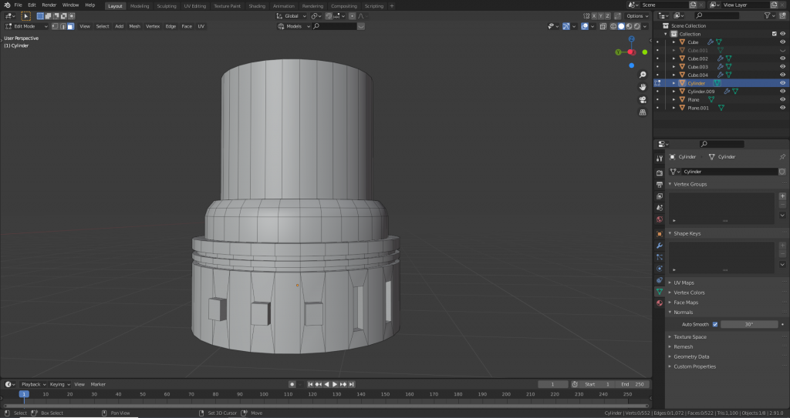Viewport: 790px width, 418px height.
Task: Enable the Auto Smooth checkbox
Action: click(x=715, y=324)
